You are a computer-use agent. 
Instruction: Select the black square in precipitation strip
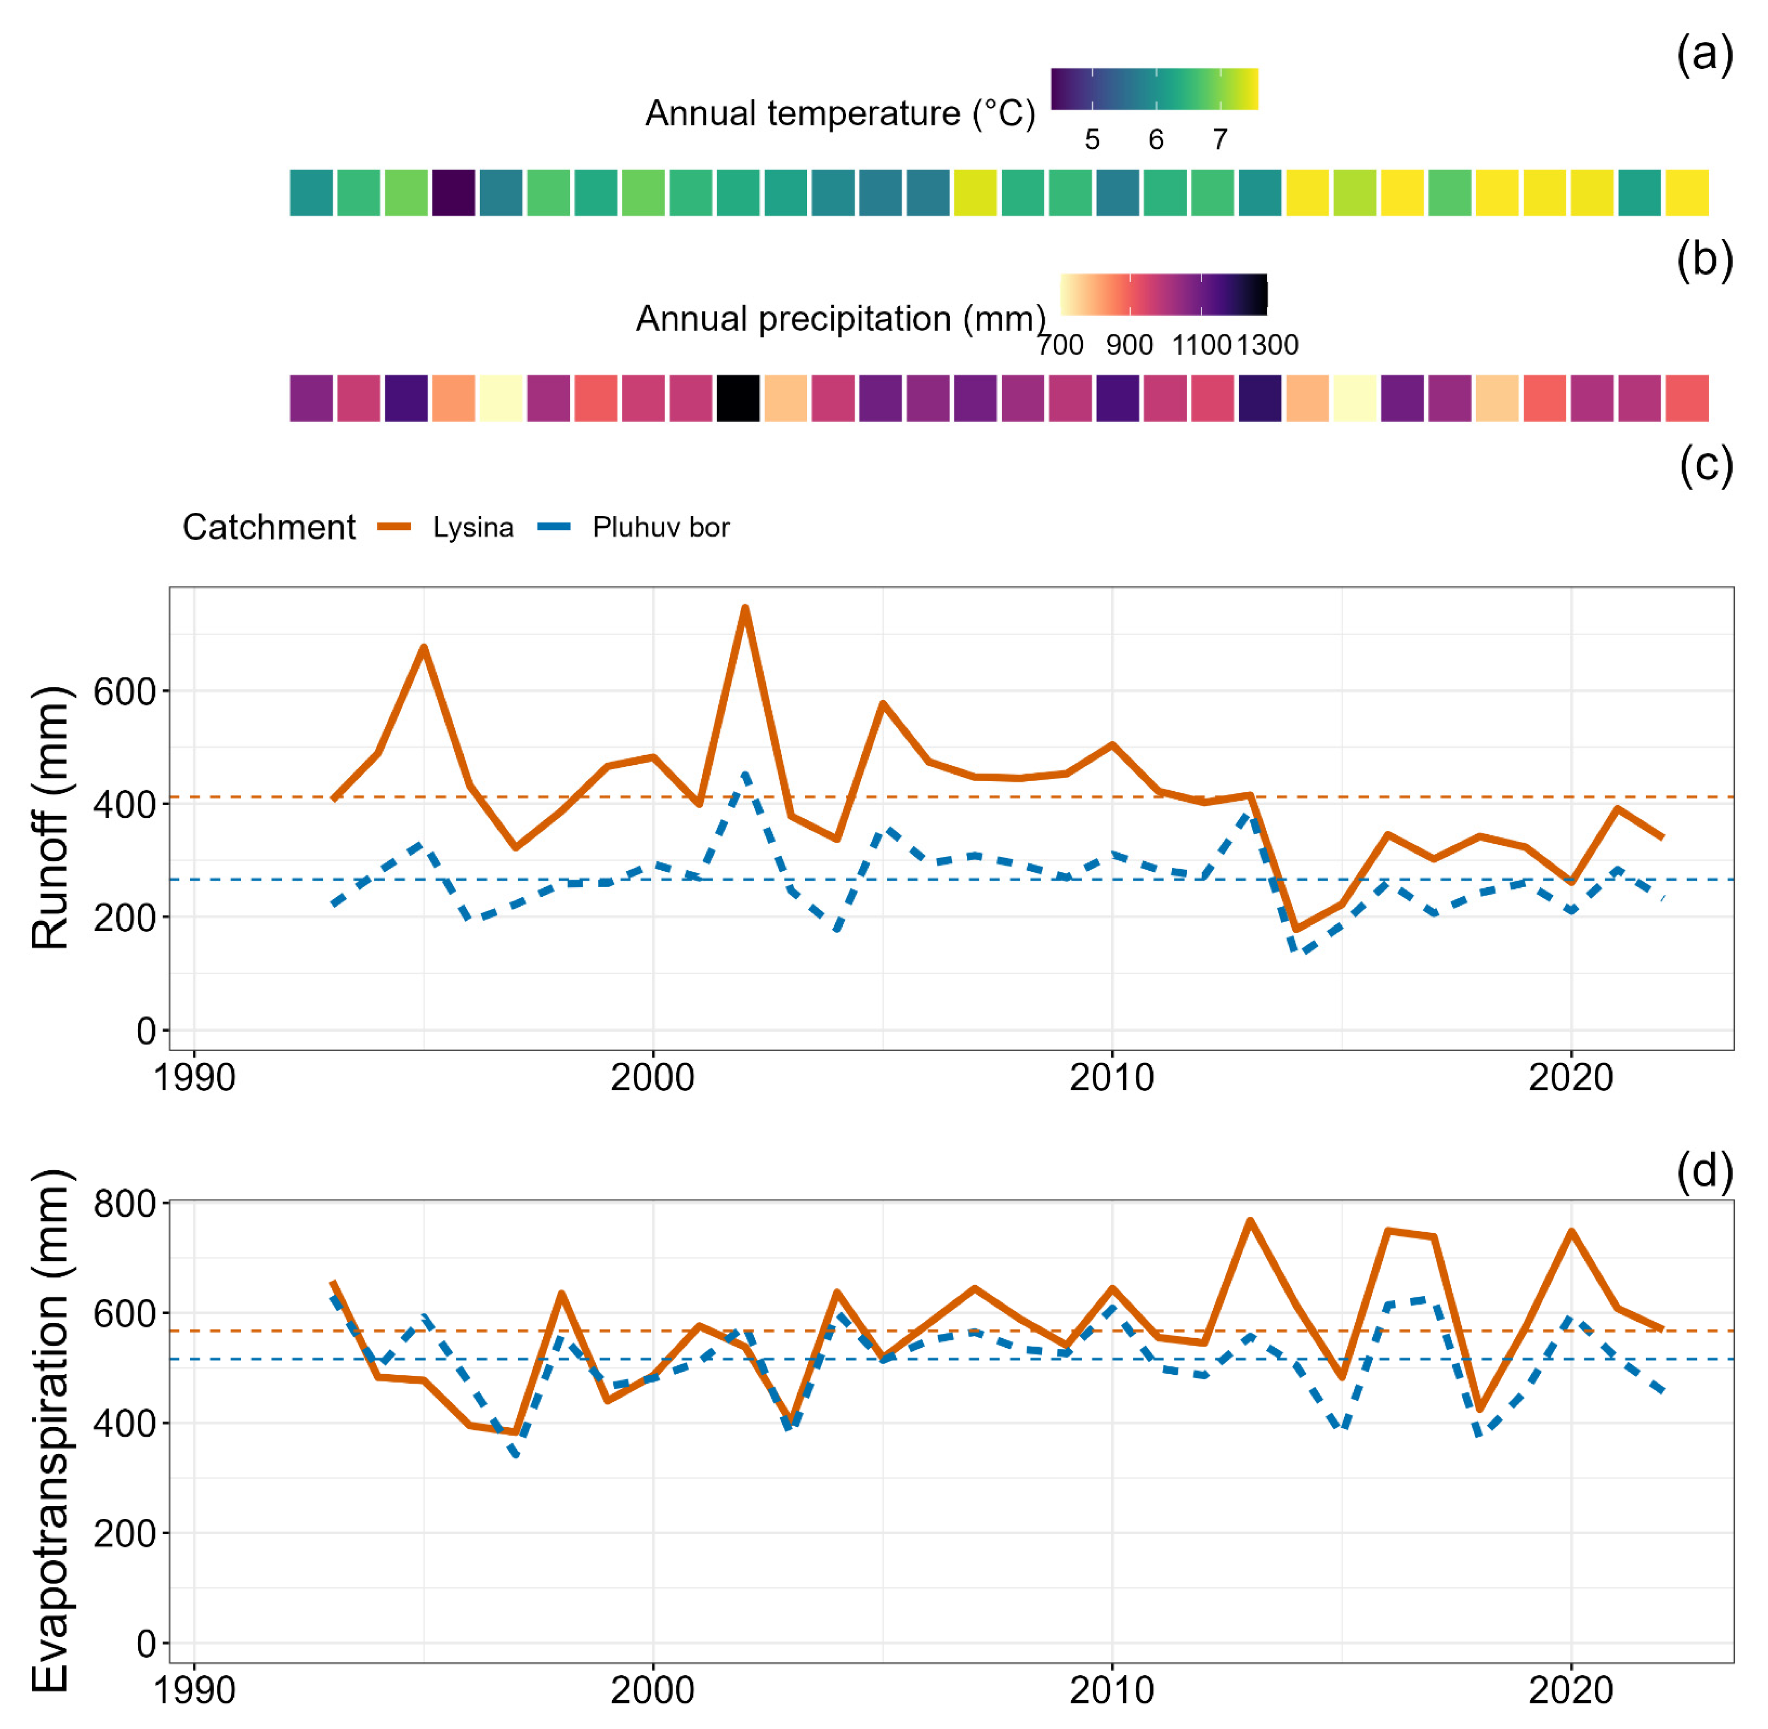pyautogui.click(x=738, y=398)
